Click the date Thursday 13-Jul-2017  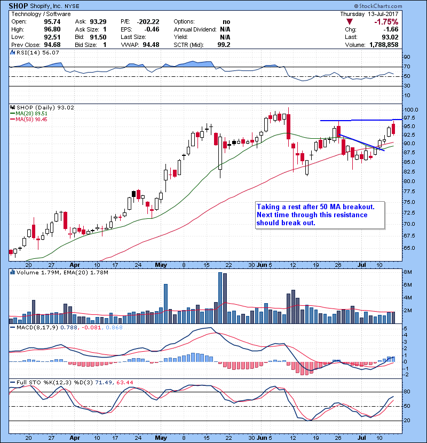pyautogui.click(x=369, y=14)
